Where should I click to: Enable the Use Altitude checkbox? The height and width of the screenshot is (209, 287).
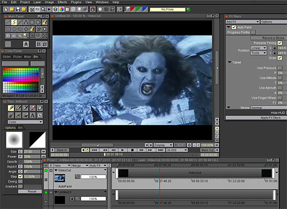[x=280, y=78]
